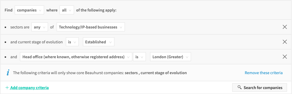The image size is (292, 94).
Task: Click the magnifying glass icon in the search button
Action: (240, 87)
